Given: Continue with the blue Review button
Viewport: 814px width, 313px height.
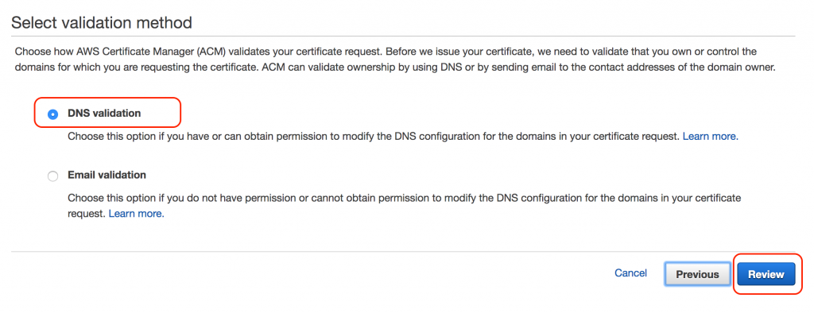Looking at the screenshot, I should point(766,274).
